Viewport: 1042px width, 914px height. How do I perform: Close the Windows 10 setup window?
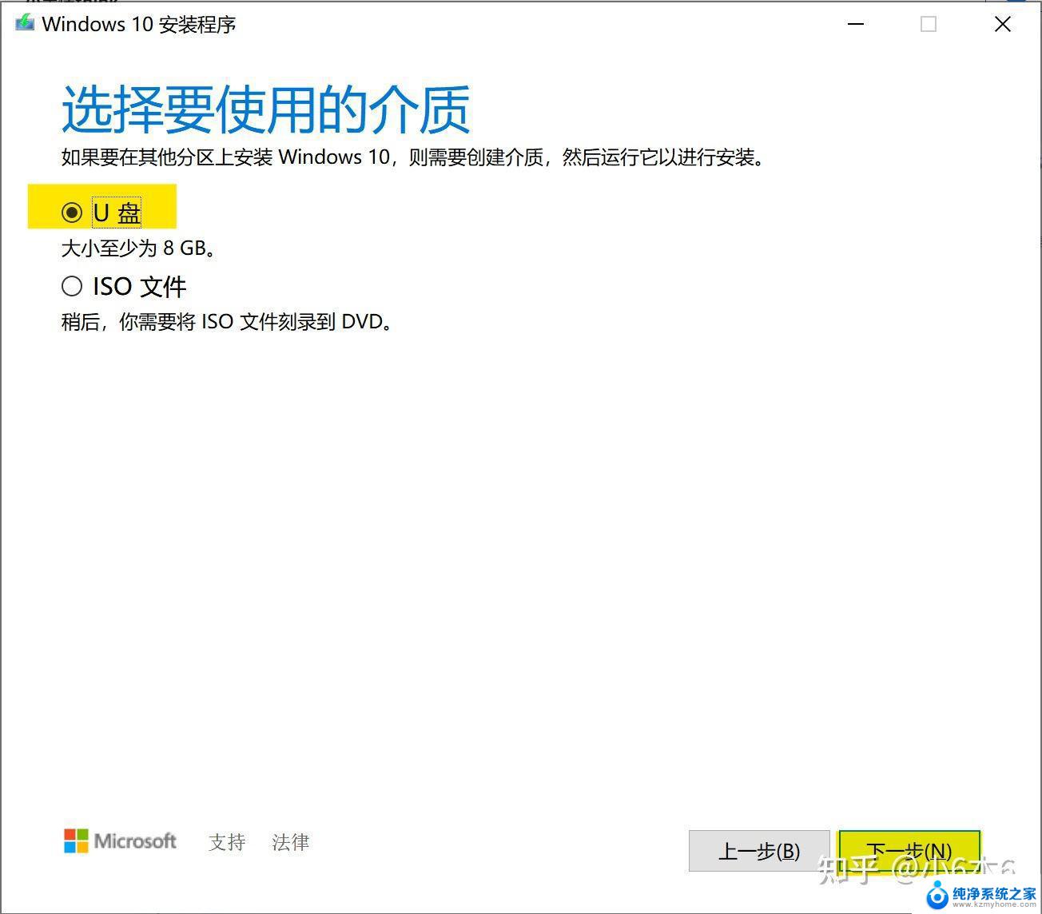[1003, 25]
